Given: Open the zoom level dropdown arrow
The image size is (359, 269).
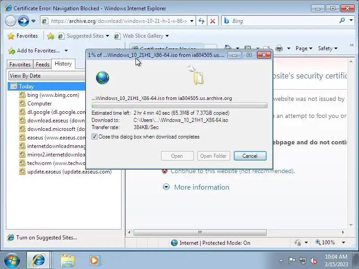Looking at the screenshot, I should (x=343, y=243).
